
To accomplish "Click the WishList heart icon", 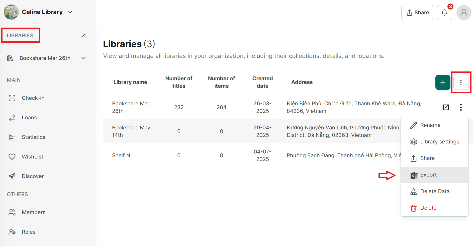I will 12,157.
